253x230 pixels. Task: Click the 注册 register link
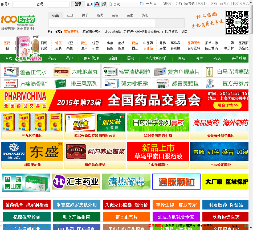click(x=89, y=4)
